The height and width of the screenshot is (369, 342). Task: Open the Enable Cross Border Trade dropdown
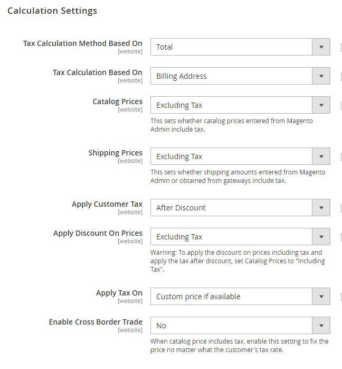(x=240, y=326)
